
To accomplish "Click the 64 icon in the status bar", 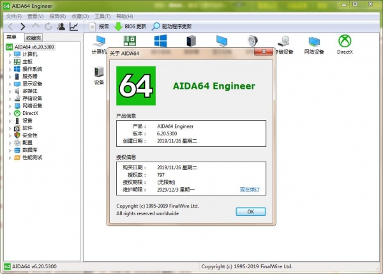I will (x=7, y=266).
